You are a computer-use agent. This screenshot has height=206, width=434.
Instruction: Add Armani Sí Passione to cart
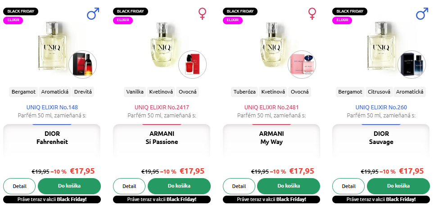(x=179, y=186)
